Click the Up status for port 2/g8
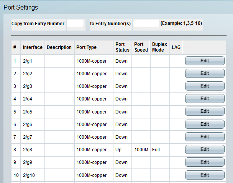Screen dimensions: 233x183 point(118,150)
